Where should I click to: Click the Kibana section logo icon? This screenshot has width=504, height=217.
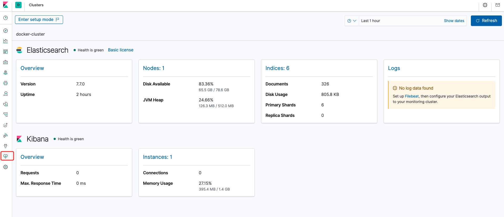coord(19,139)
